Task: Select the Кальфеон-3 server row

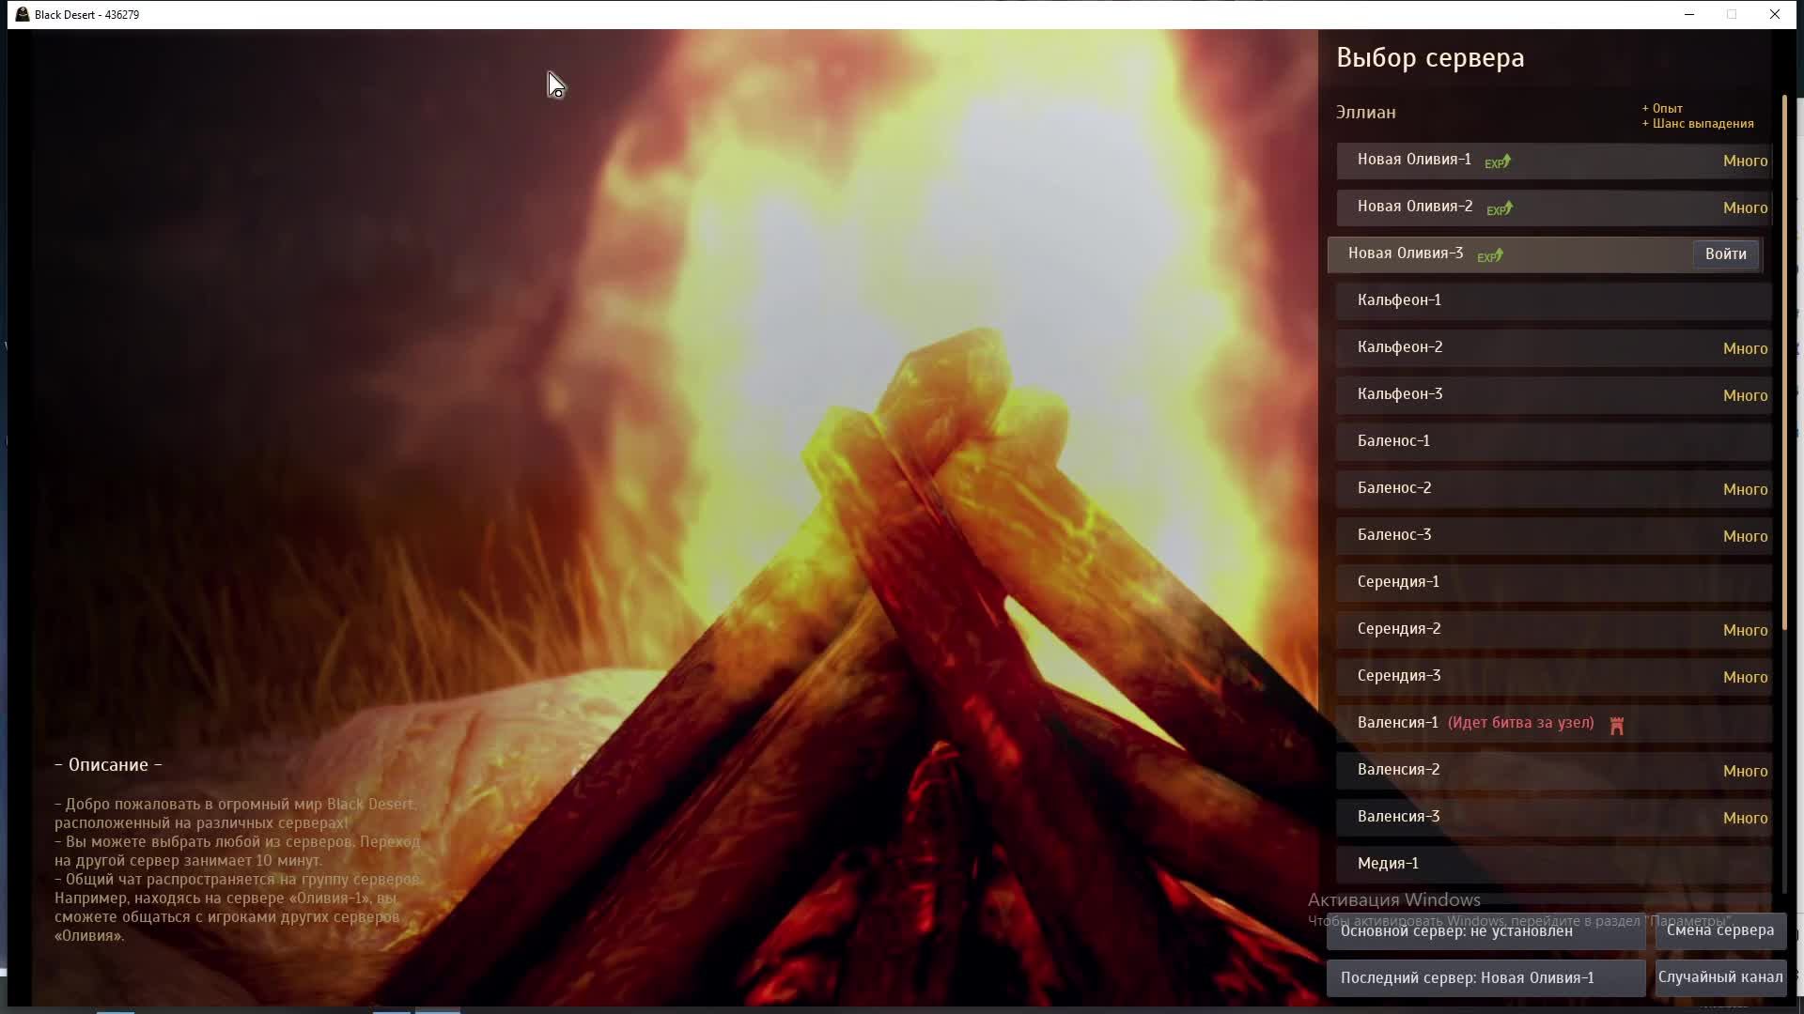Action: (1554, 395)
